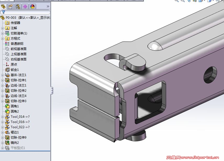Select the 注解 annotations icon
224x161 pixels.
pos(7,28)
